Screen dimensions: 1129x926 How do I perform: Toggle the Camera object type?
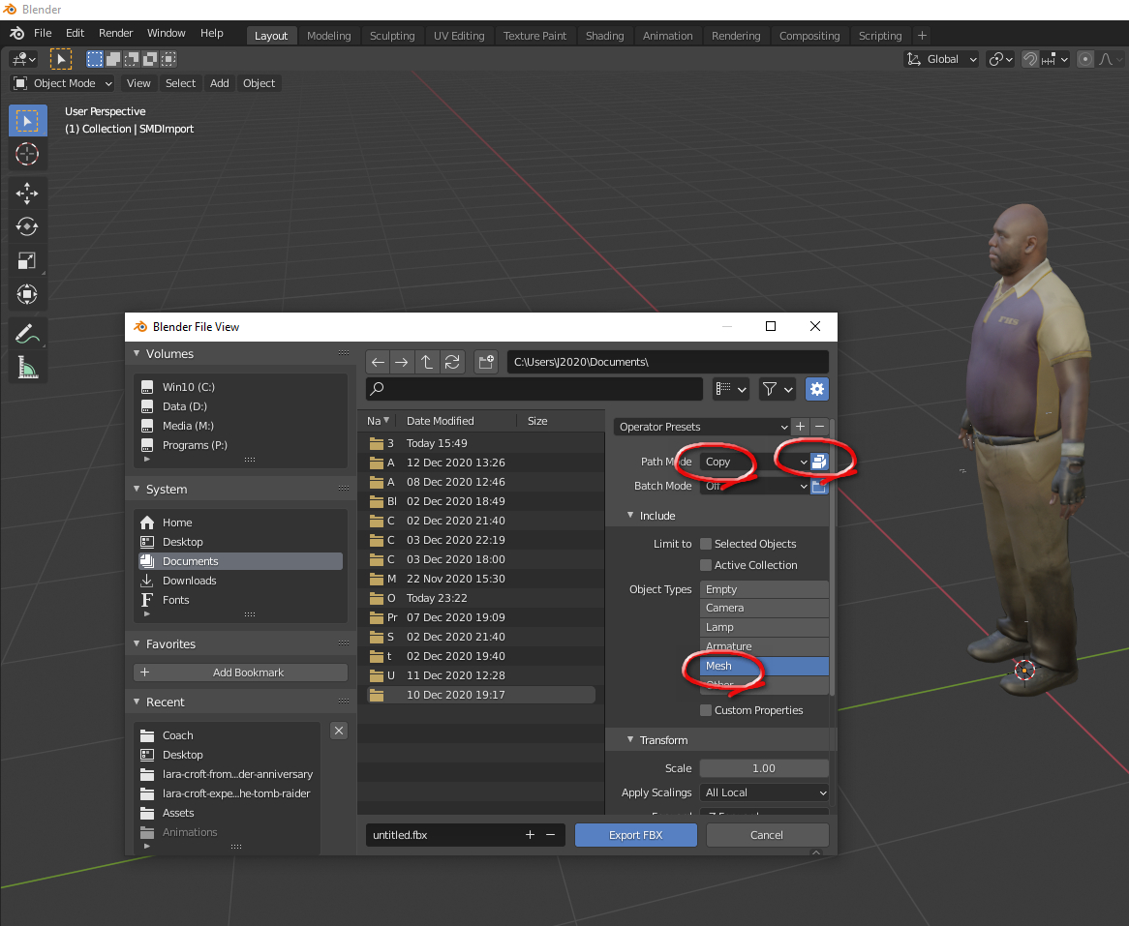pos(764,608)
